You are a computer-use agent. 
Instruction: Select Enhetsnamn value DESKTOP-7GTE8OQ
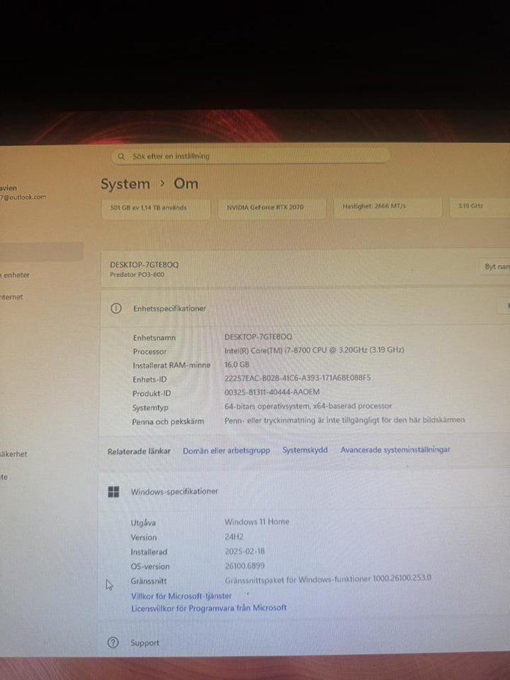[x=258, y=336]
